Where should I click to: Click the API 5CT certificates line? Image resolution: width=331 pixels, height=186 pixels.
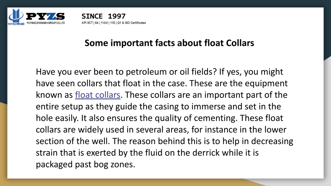click(113, 23)
